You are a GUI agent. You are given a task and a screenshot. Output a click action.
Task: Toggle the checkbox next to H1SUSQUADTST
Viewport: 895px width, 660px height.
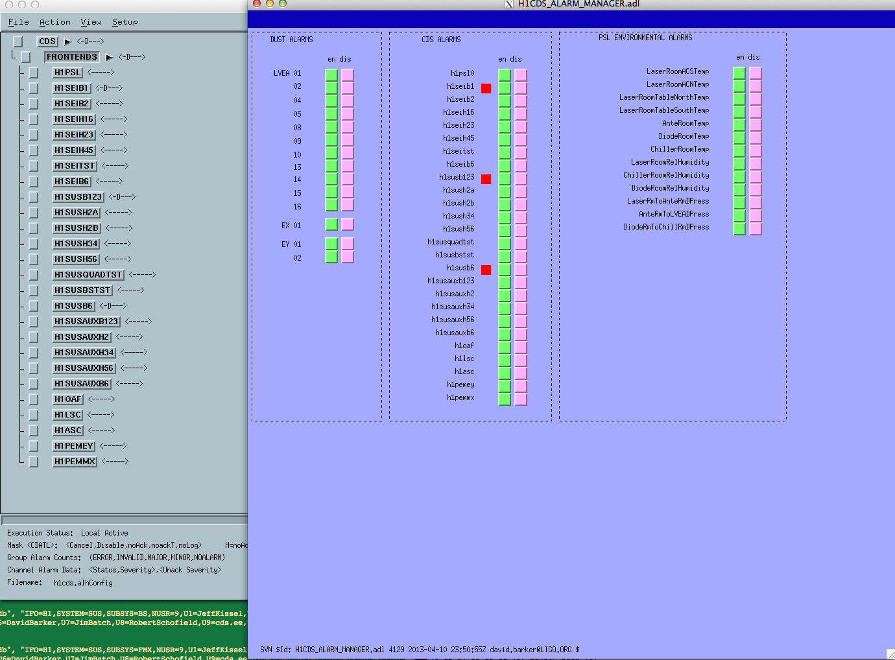pyautogui.click(x=34, y=275)
